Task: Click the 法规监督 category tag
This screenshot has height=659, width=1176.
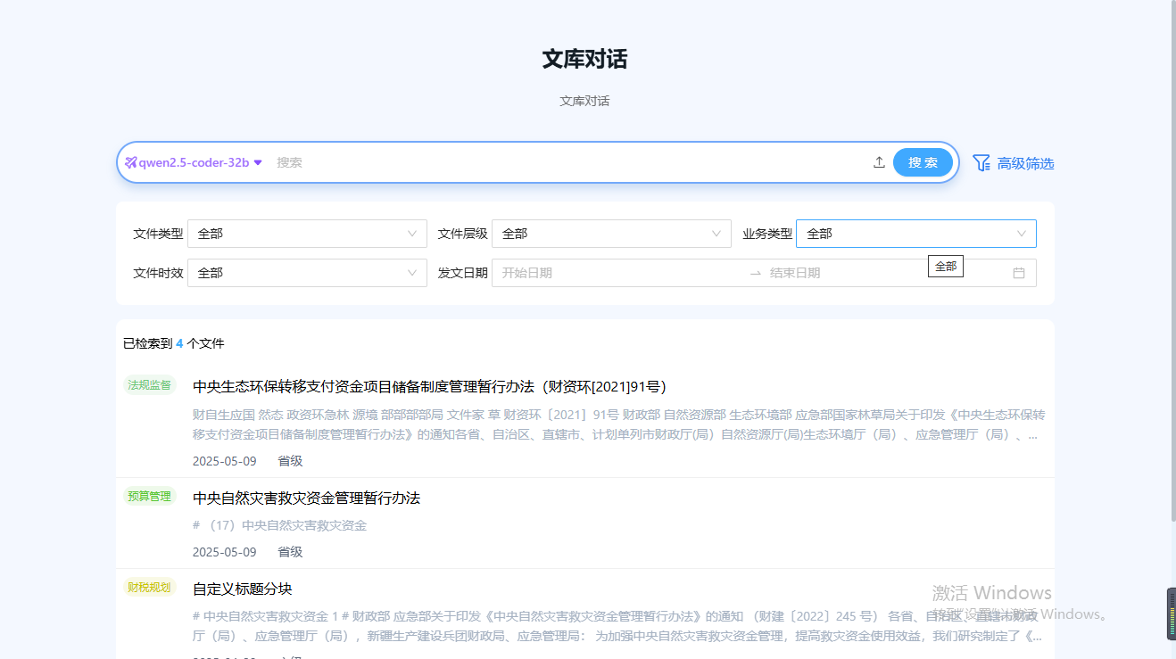Action: click(149, 385)
